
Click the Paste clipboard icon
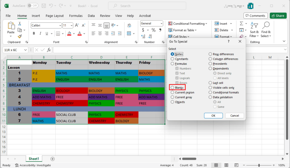pyautogui.click(x=11, y=26)
